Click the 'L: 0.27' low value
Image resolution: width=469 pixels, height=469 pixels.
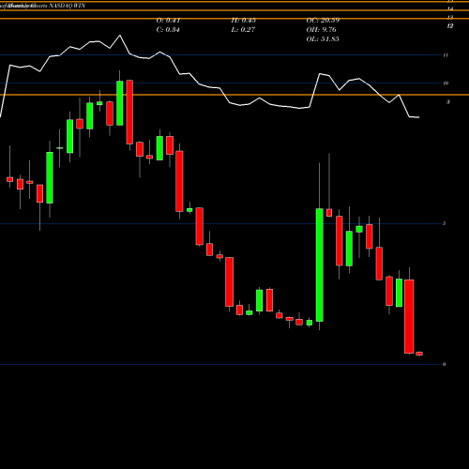[243, 30]
